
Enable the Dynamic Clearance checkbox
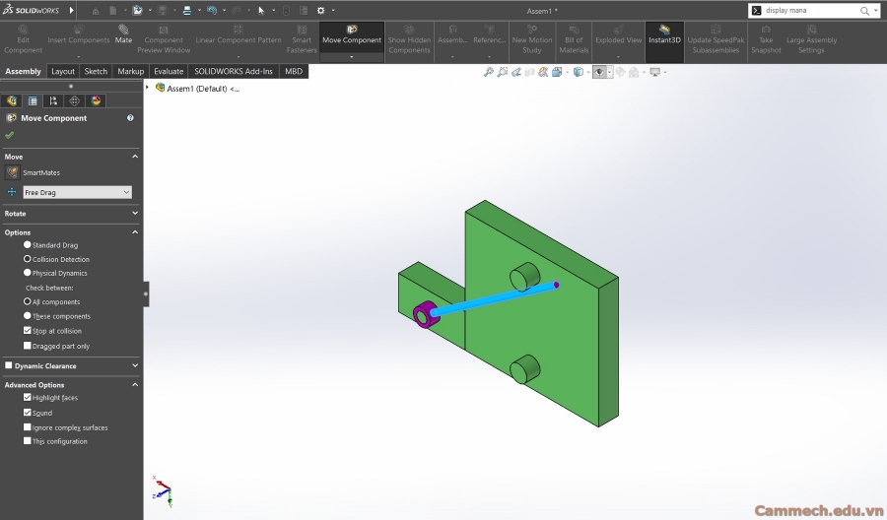9,365
